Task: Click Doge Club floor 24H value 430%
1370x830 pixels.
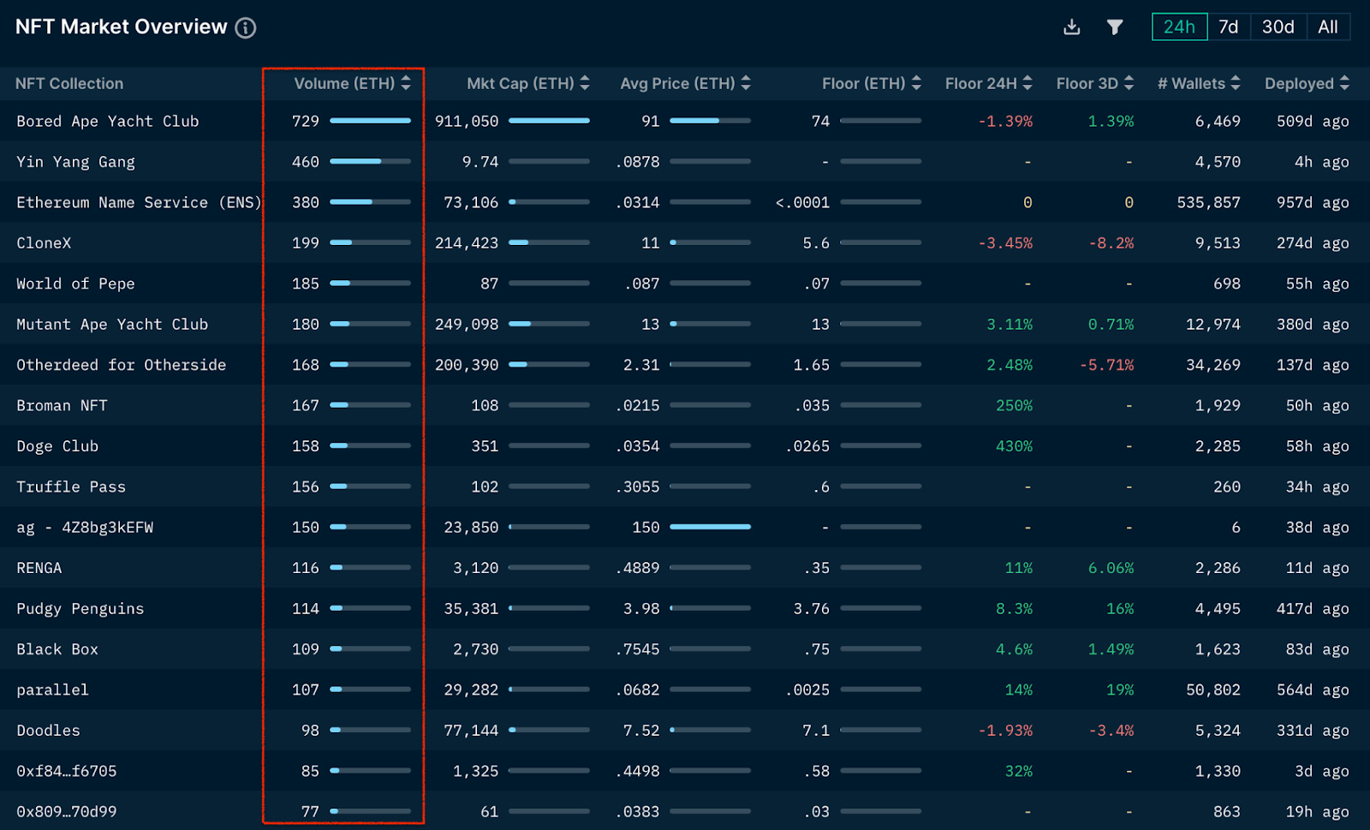Action: coord(1015,446)
